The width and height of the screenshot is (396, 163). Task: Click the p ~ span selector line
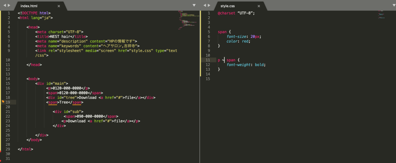(229, 60)
